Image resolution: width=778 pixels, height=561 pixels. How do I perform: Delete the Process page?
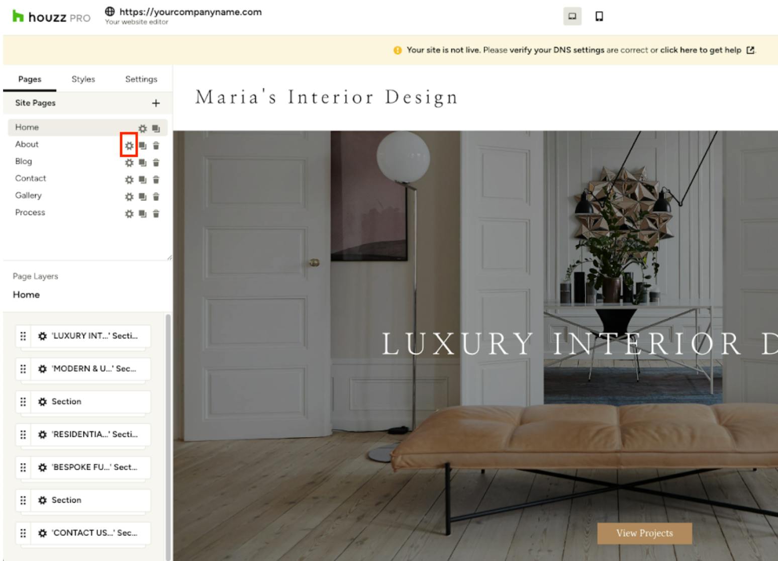pos(156,214)
